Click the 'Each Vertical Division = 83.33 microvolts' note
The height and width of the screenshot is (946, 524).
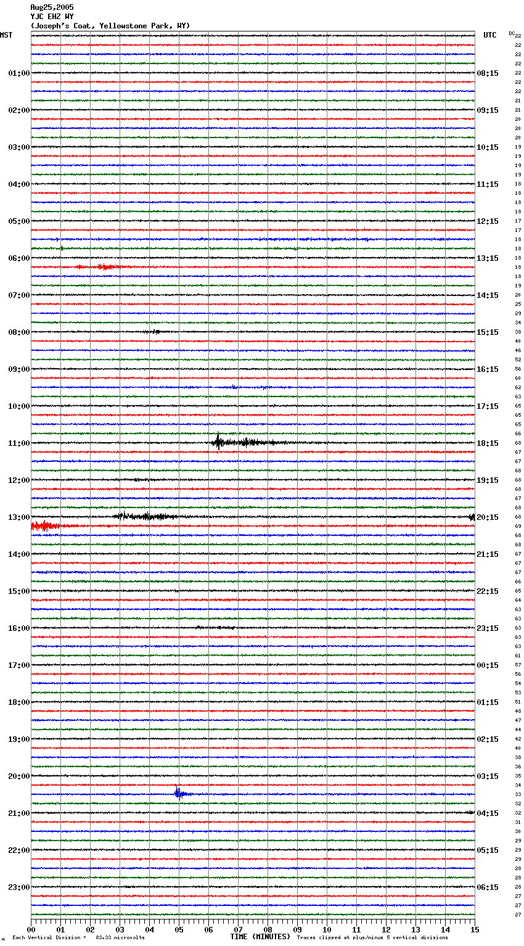[x=78, y=937]
